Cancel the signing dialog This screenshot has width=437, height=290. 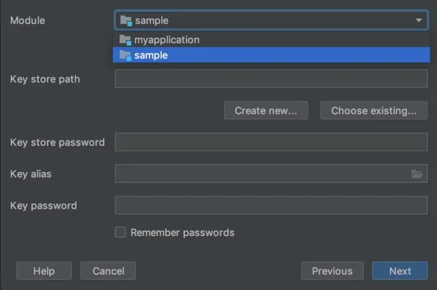(108, 271)
